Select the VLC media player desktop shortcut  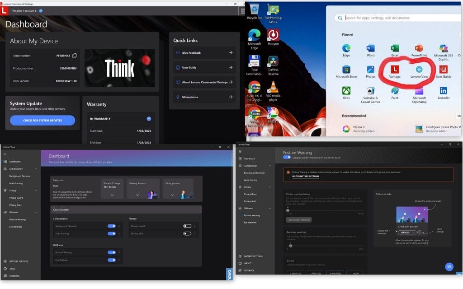[273, 91]
